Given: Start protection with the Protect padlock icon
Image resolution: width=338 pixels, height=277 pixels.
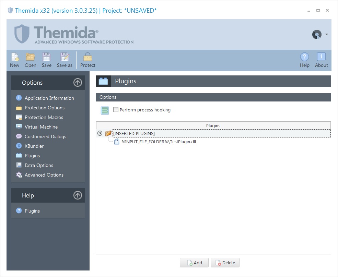Looking at the screenshot, I should (88, 57).
